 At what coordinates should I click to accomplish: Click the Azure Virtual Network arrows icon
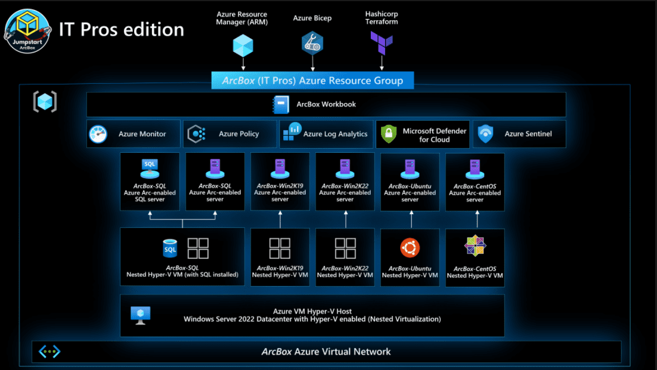(49, 352)
